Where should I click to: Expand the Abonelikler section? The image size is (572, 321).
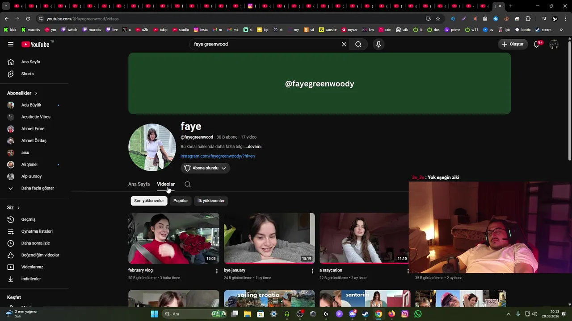pos(22,93)
